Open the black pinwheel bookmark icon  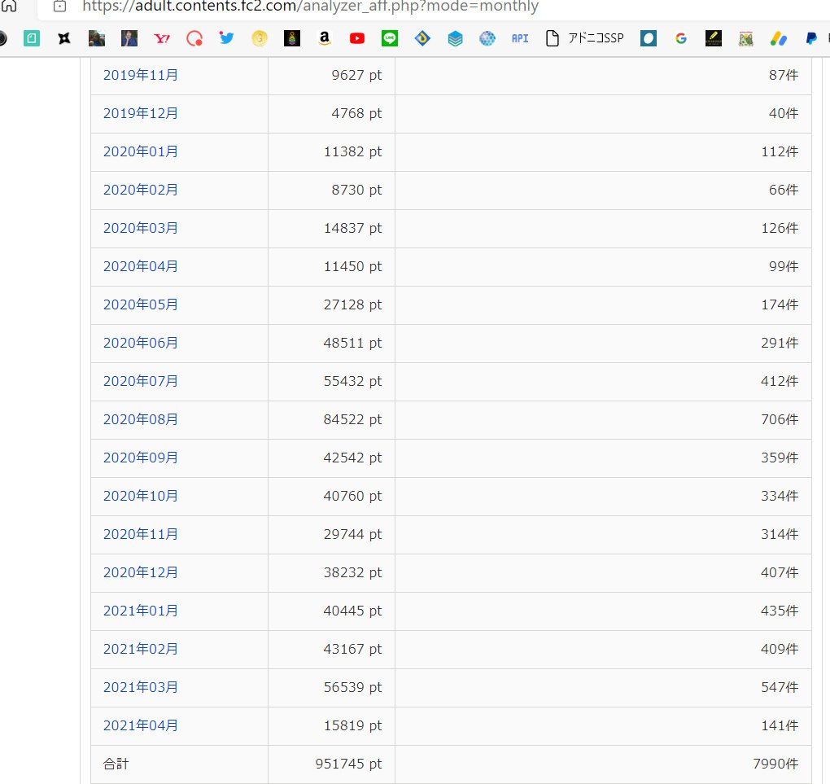point(64,38)
